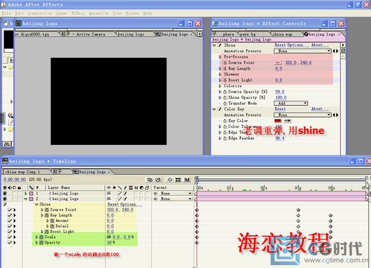Open Transfer Mode Add dropdown
This screenshot has width=371, height=268.
(291, 104)
